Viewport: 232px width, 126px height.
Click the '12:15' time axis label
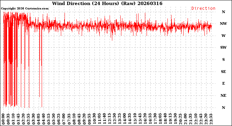pyautogui.click(x=110, y=119)
